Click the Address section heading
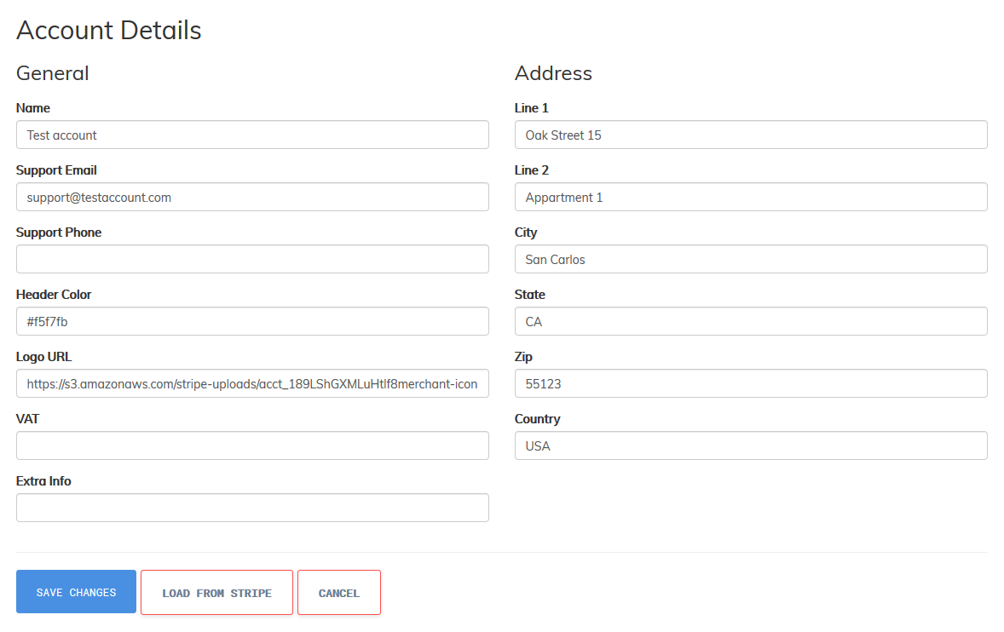1004x632 pixels. point(553,73)
